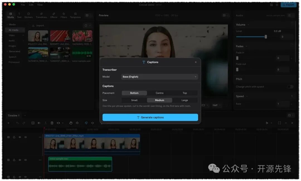The height and width of the screenshot is (181, 301).
Task: Lock the video track 4962731-uhd
Action: click(14, 137)
